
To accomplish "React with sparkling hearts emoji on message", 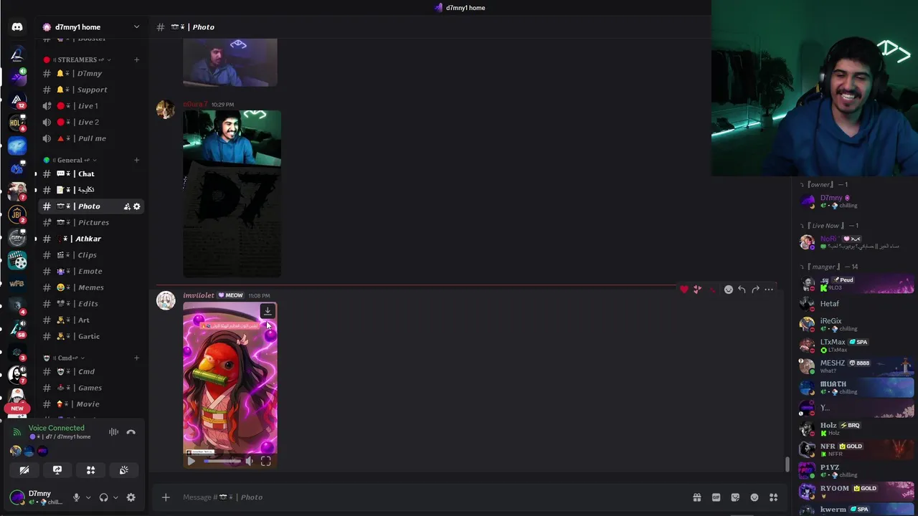I will [698, 290].
